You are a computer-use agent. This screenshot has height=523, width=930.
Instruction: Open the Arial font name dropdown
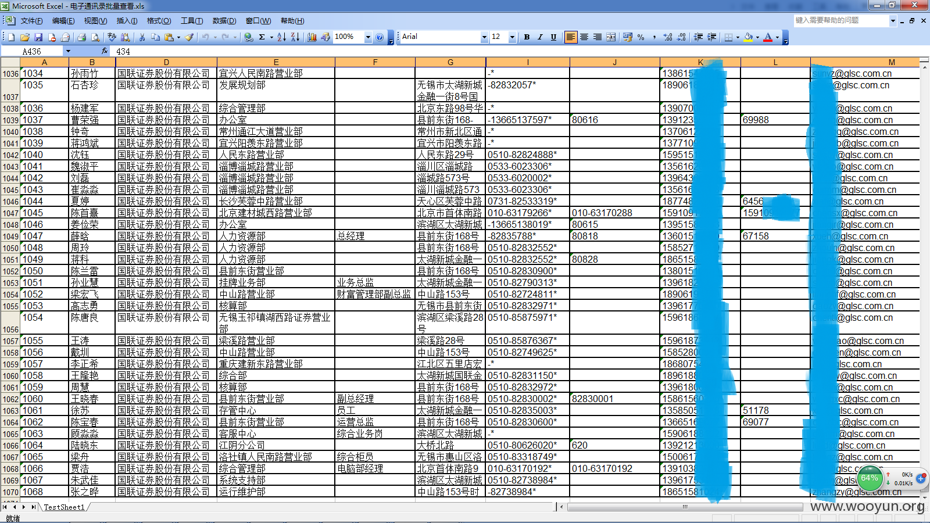click(x=484, y=37)
